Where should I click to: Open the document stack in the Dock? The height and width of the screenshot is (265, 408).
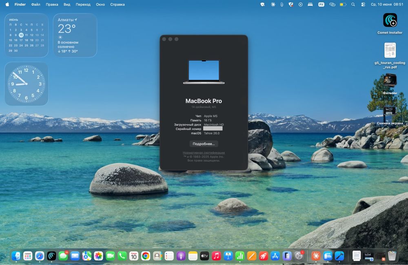(x=357, y=256)
